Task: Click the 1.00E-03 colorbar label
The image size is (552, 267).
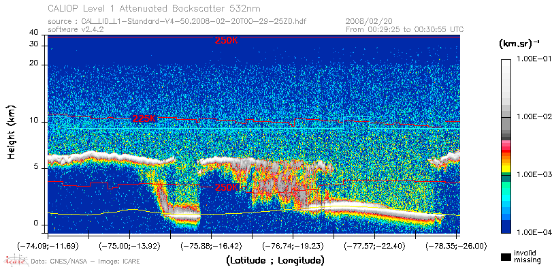Action: point(534,175)
